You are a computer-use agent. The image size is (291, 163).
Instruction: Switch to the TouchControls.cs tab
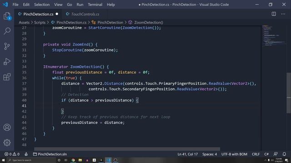(x=85, y=14)
